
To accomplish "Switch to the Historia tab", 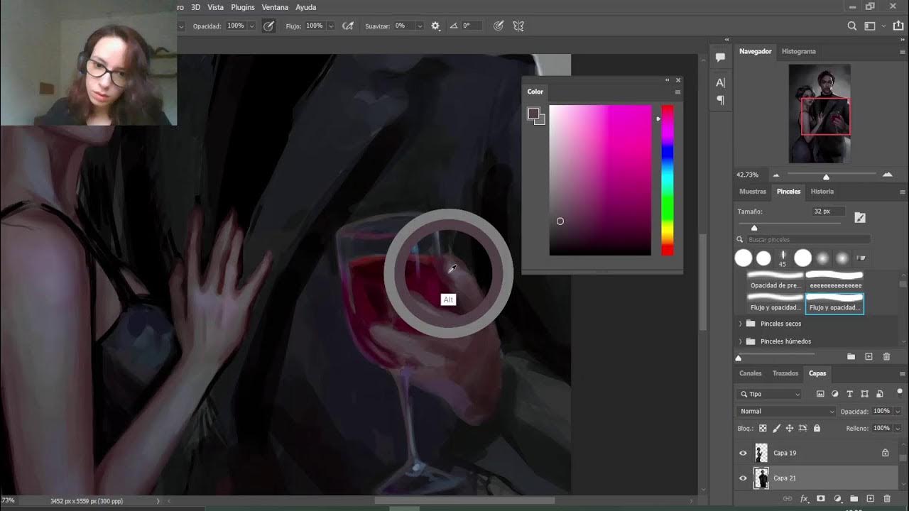I will [x=822, y=192].
